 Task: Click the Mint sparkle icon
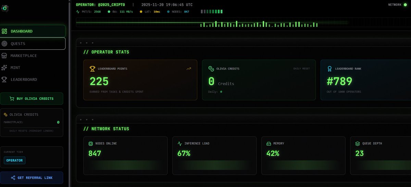[4, 67]
